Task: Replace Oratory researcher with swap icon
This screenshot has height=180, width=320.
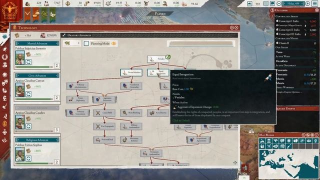Action: [x=28, y=126]
